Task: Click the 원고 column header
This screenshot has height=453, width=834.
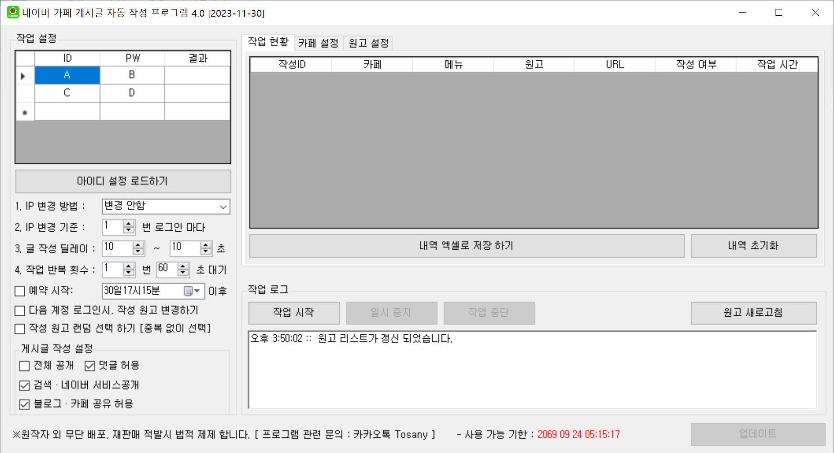Action: click(x=534, y=65)
